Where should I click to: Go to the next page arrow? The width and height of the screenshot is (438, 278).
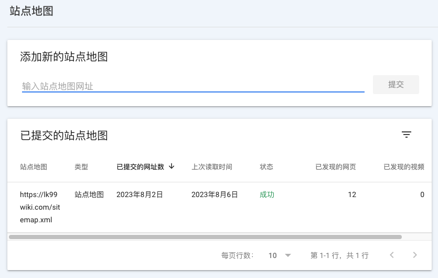point(415,255)
